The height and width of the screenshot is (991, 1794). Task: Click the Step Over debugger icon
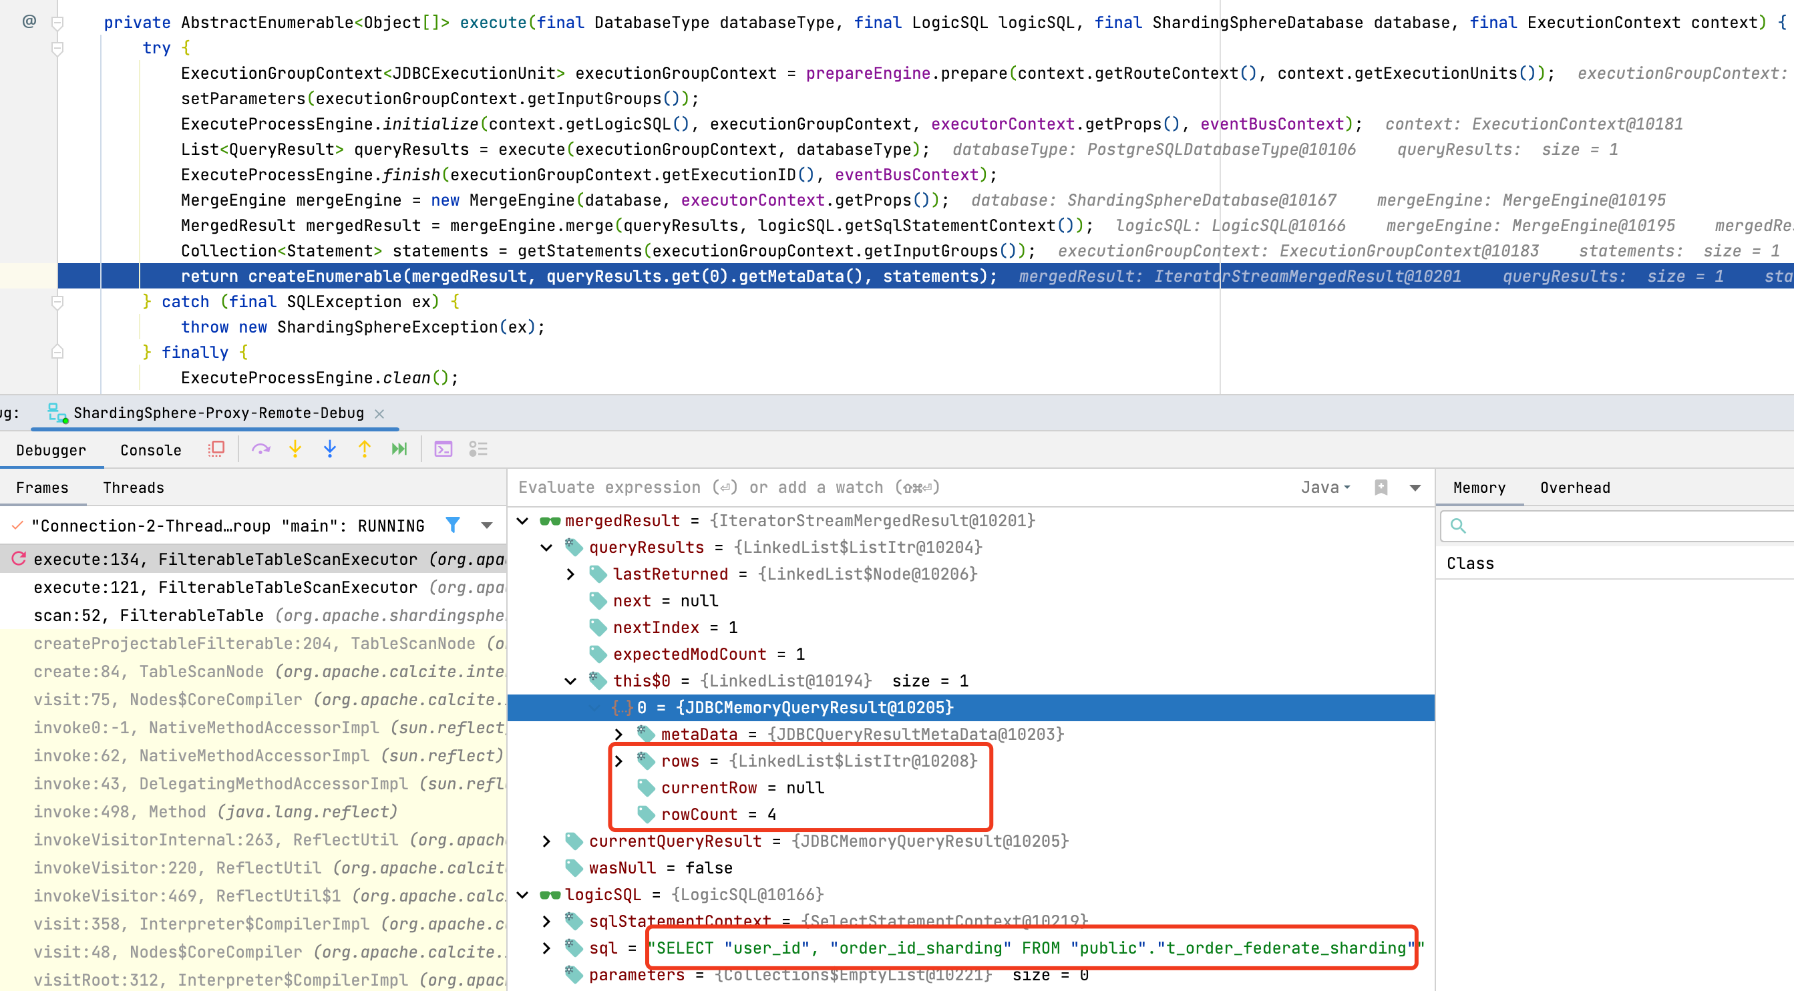click(x=260, y=449)
